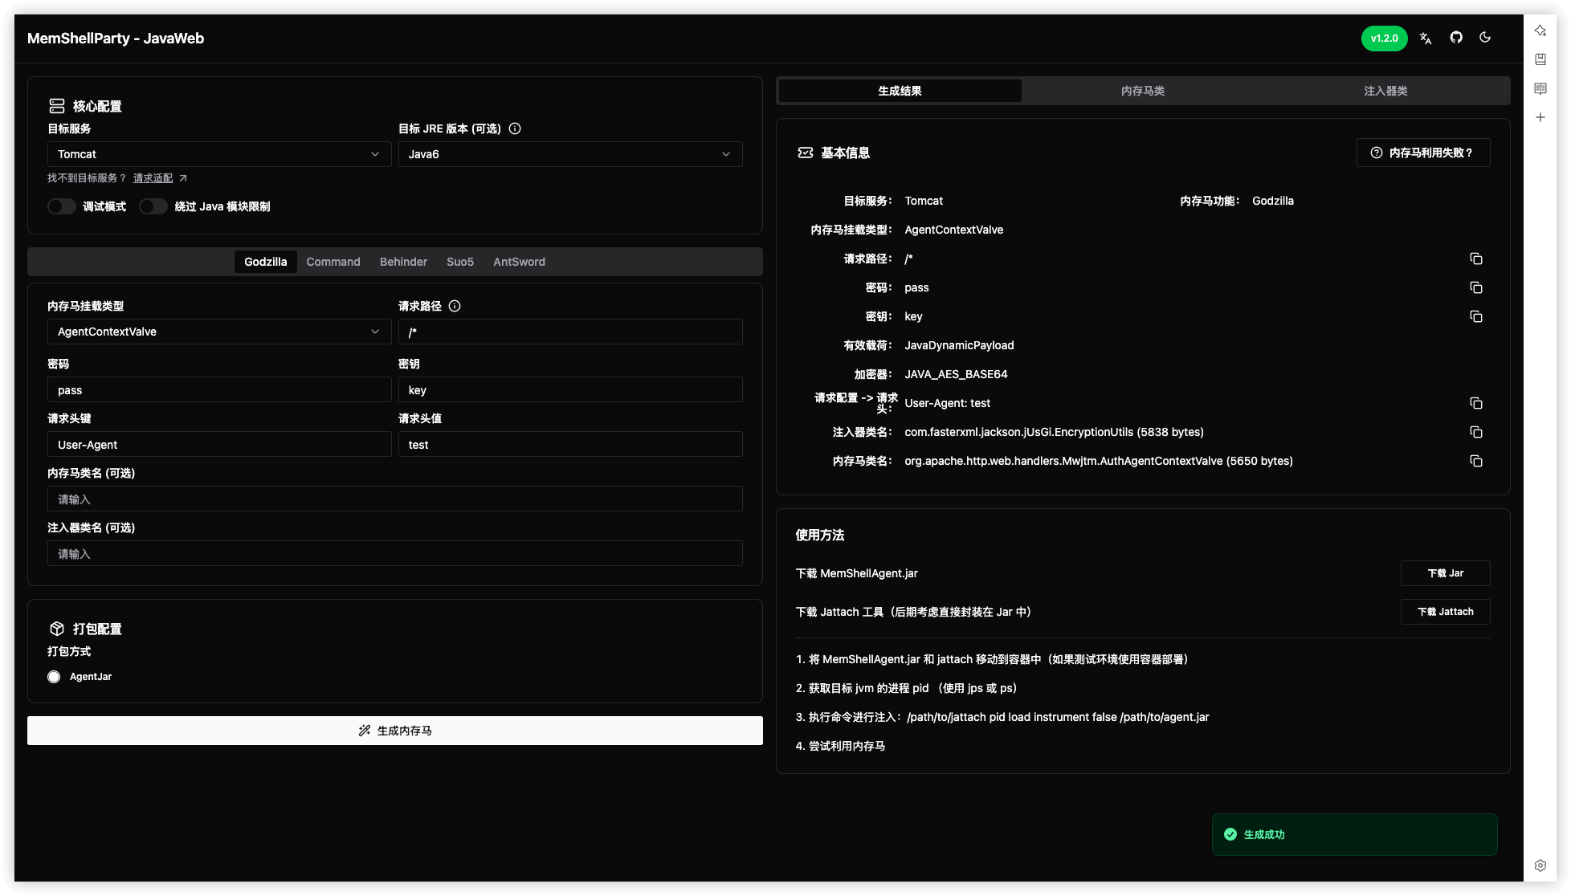Image resolution: width=1571 pixels, height=896 pixels.
Task: Select the AgentJar radio option
Action: coord(54,677)
